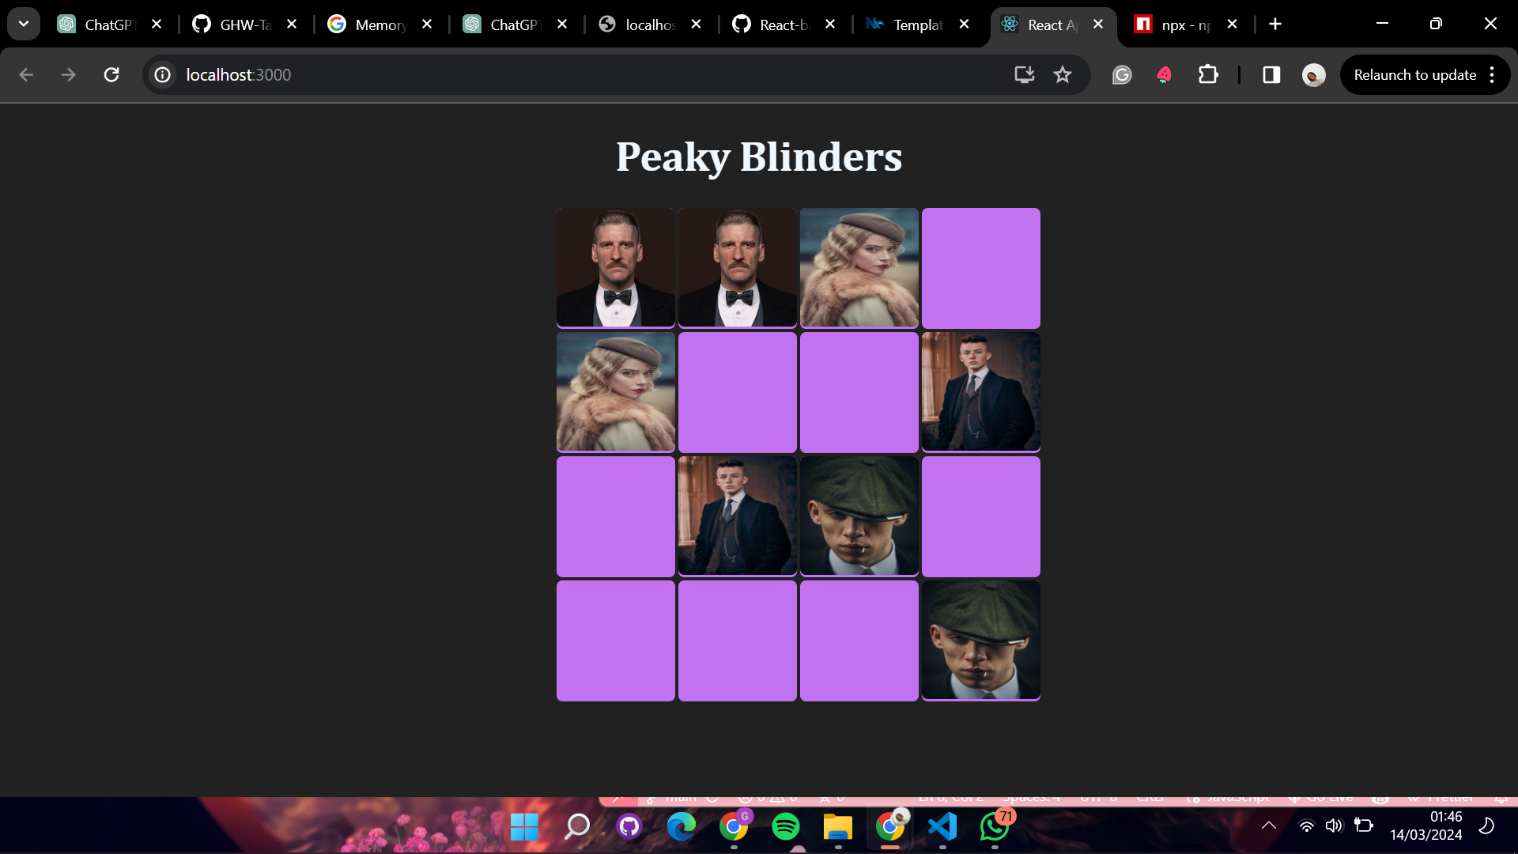Expand hidden icons in the system tray

(x=1269, y=825)
